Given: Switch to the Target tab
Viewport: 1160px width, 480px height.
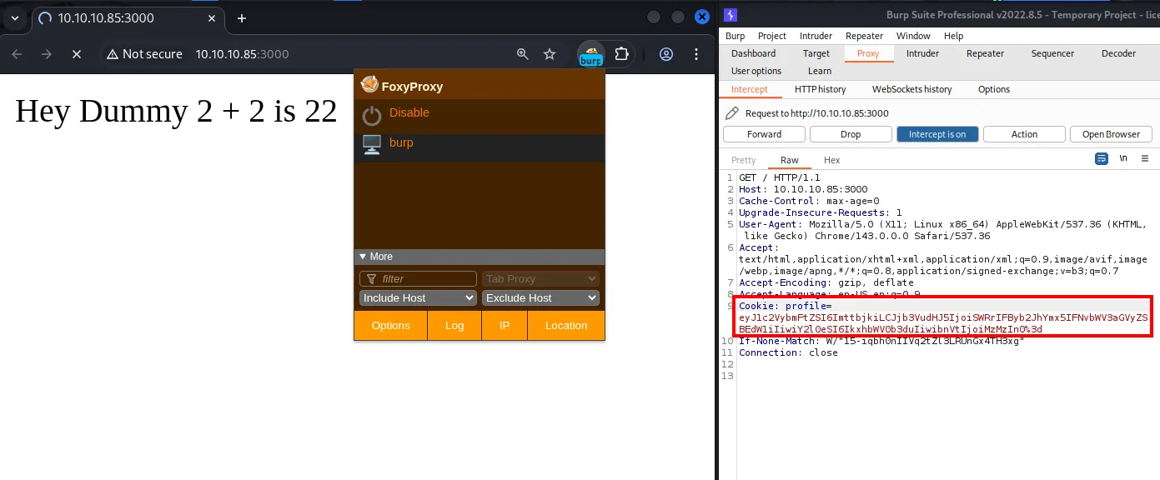Looking at the screenshot, I should 816,53.
